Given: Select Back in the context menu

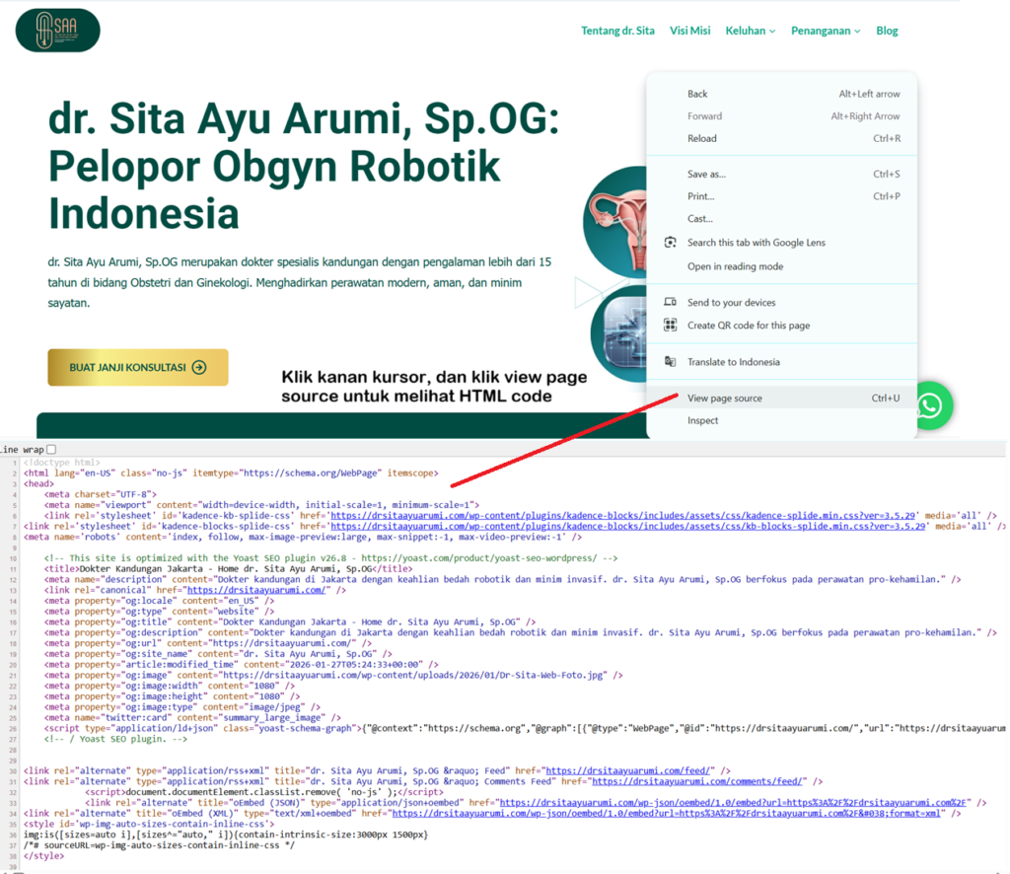Looking at the screenshot, I should [x=782, y=94].
